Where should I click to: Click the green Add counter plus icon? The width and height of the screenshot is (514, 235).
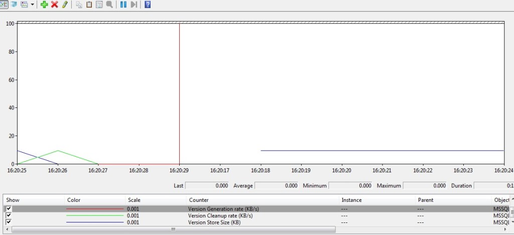coord(44,5)
